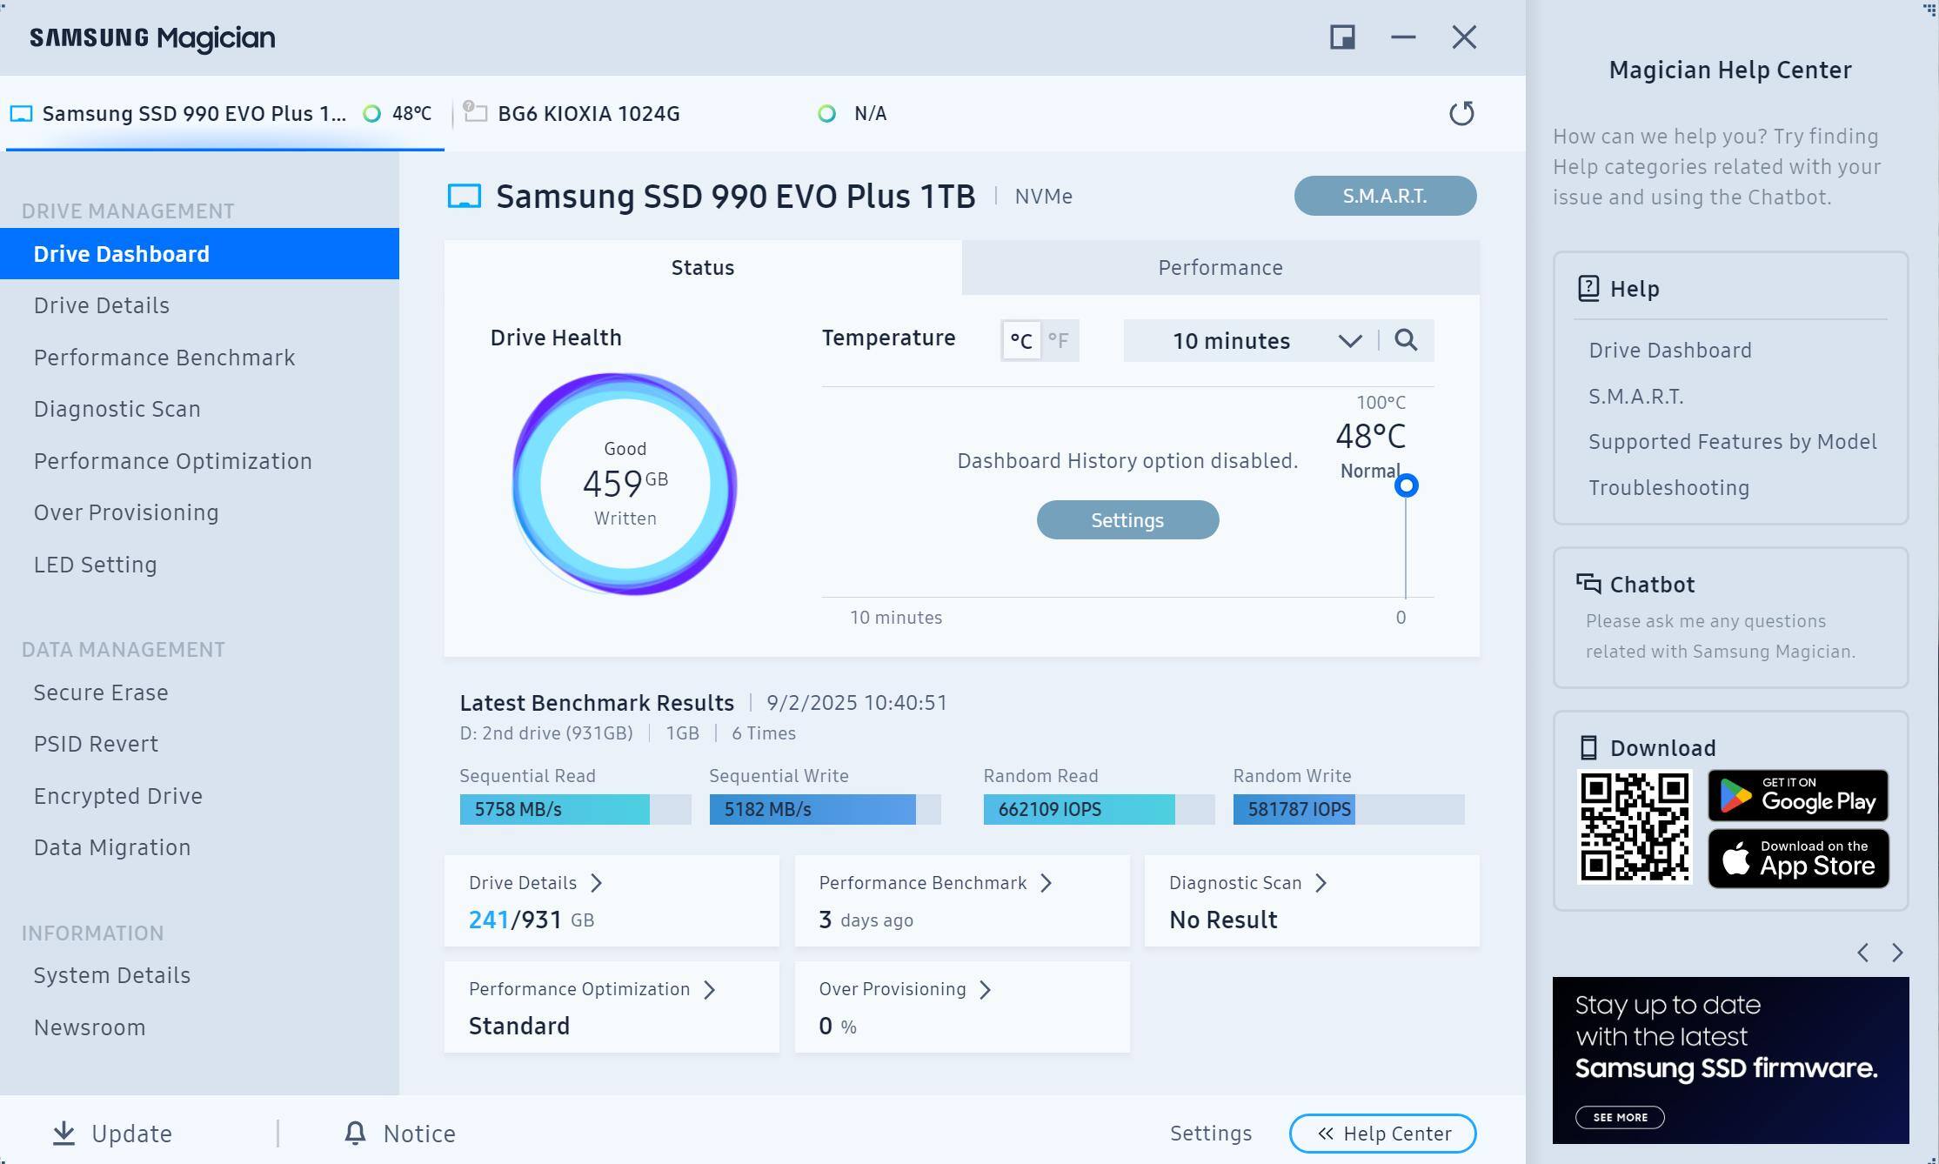
Task: Click the refresh drive list icon
Action: (1461, 113)
